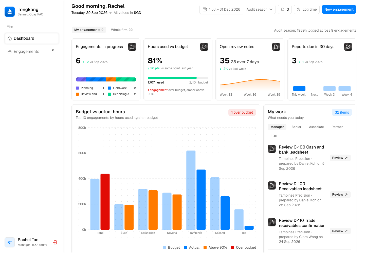Click the Budget legend color swatch
The height and width of the screenshot is (253, 365).
click(x=165, y=247)
